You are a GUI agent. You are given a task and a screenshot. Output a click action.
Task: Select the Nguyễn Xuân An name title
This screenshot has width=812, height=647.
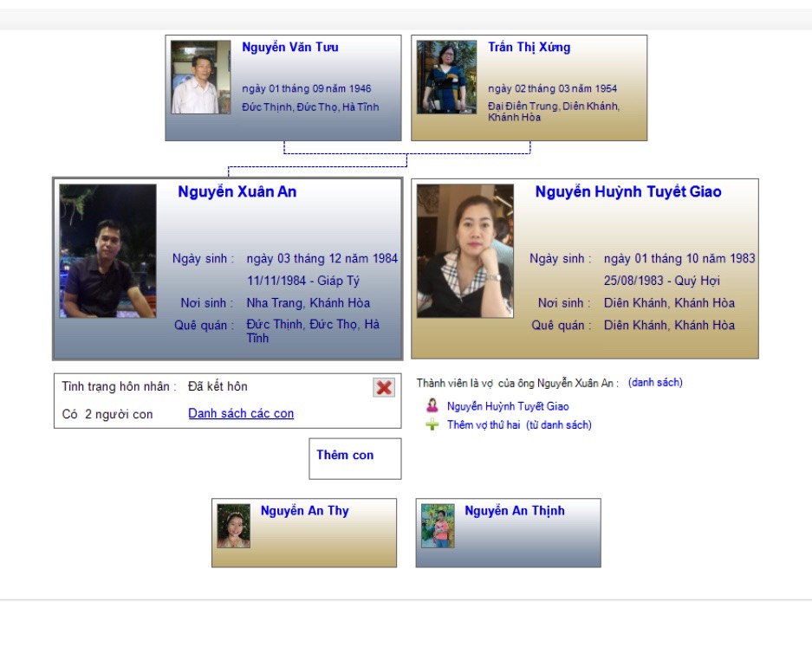coord(237,191)
